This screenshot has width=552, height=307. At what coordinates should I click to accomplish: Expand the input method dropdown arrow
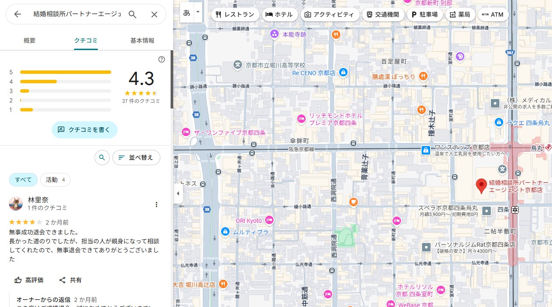pyautogui.click(x=198, y=12)
